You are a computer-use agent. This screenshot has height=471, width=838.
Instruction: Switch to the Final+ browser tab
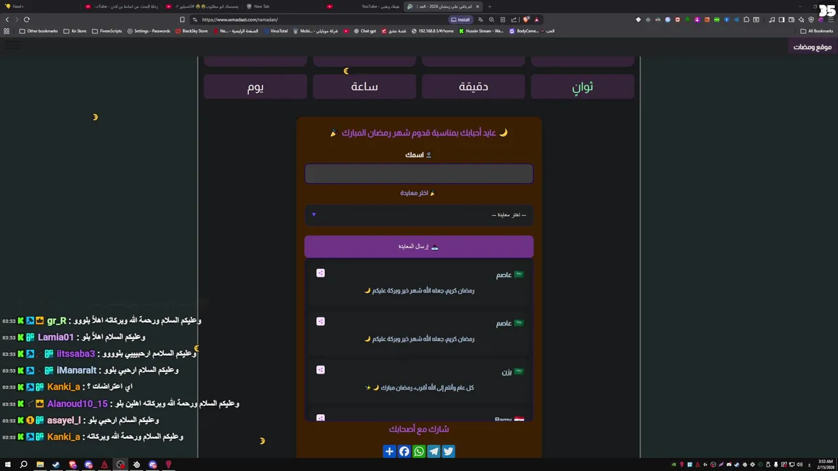point(41,7)
